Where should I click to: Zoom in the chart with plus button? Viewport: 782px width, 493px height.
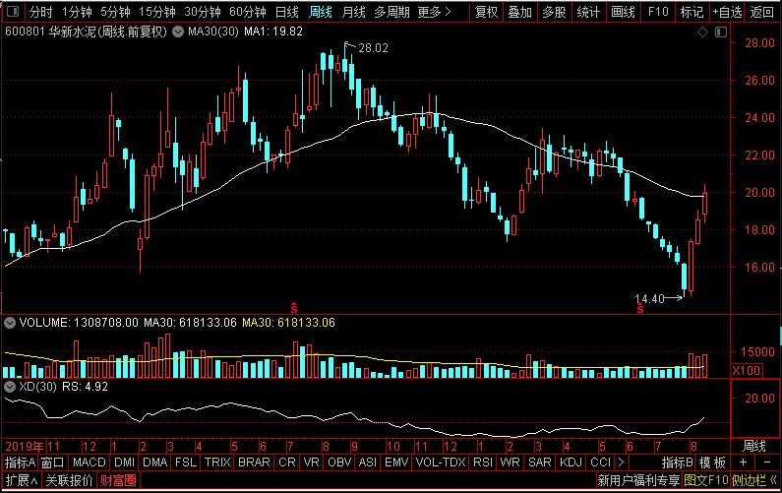pos(743,462)
